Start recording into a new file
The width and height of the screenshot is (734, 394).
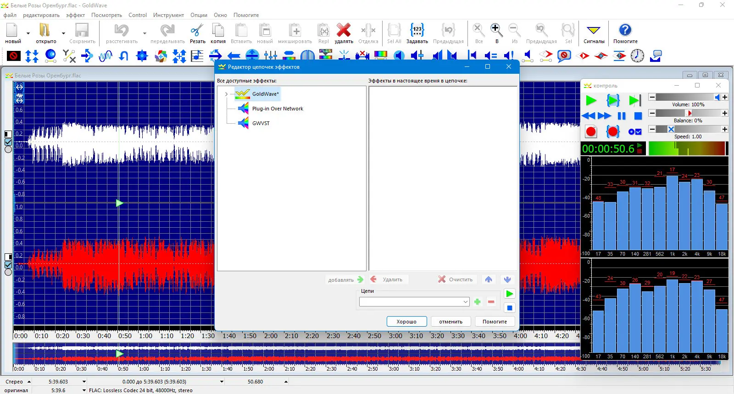point(591,132)
